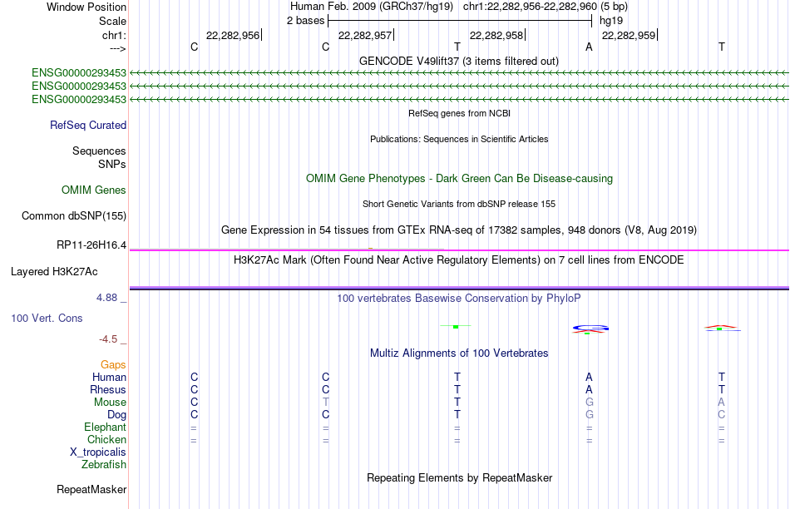Screen dimensions: 790x509
Task: Open the GENCODE V49lift37 track title
Action: click(x=459, y=61)
